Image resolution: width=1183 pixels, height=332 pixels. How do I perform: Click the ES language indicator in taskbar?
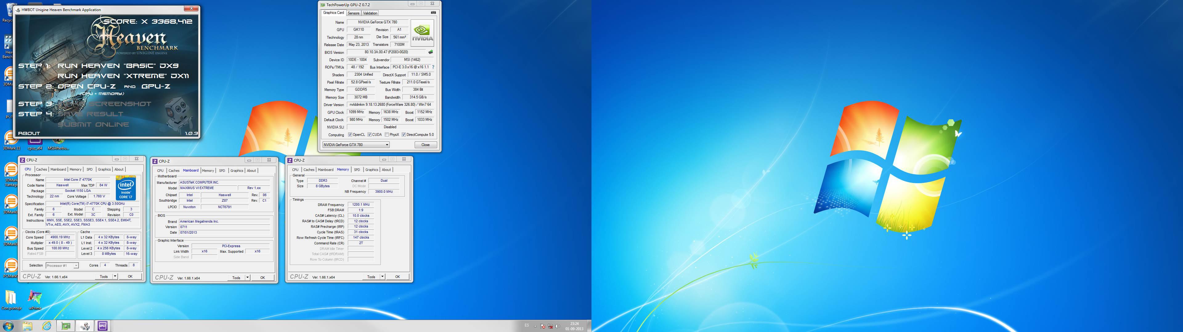[527, 326]
